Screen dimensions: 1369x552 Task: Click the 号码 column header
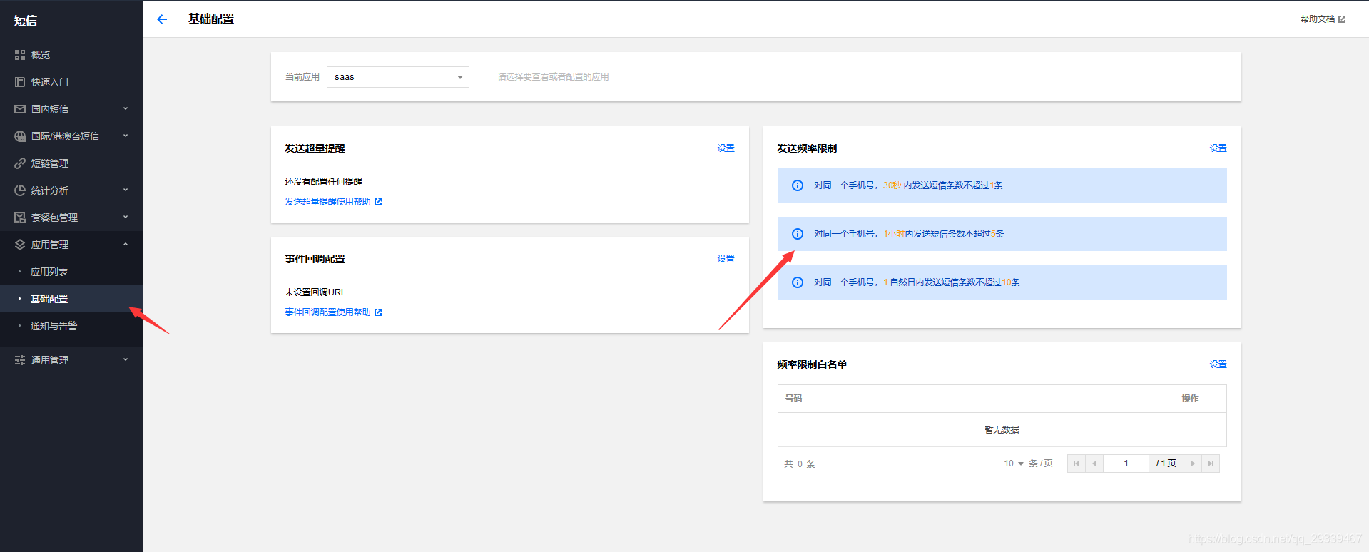[x=793, y=399]
